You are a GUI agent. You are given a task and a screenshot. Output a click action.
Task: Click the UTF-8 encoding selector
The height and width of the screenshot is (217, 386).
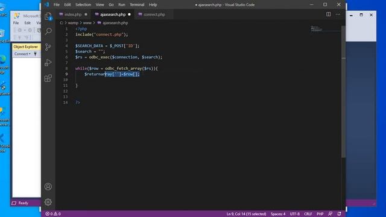[x=295, y=214]
